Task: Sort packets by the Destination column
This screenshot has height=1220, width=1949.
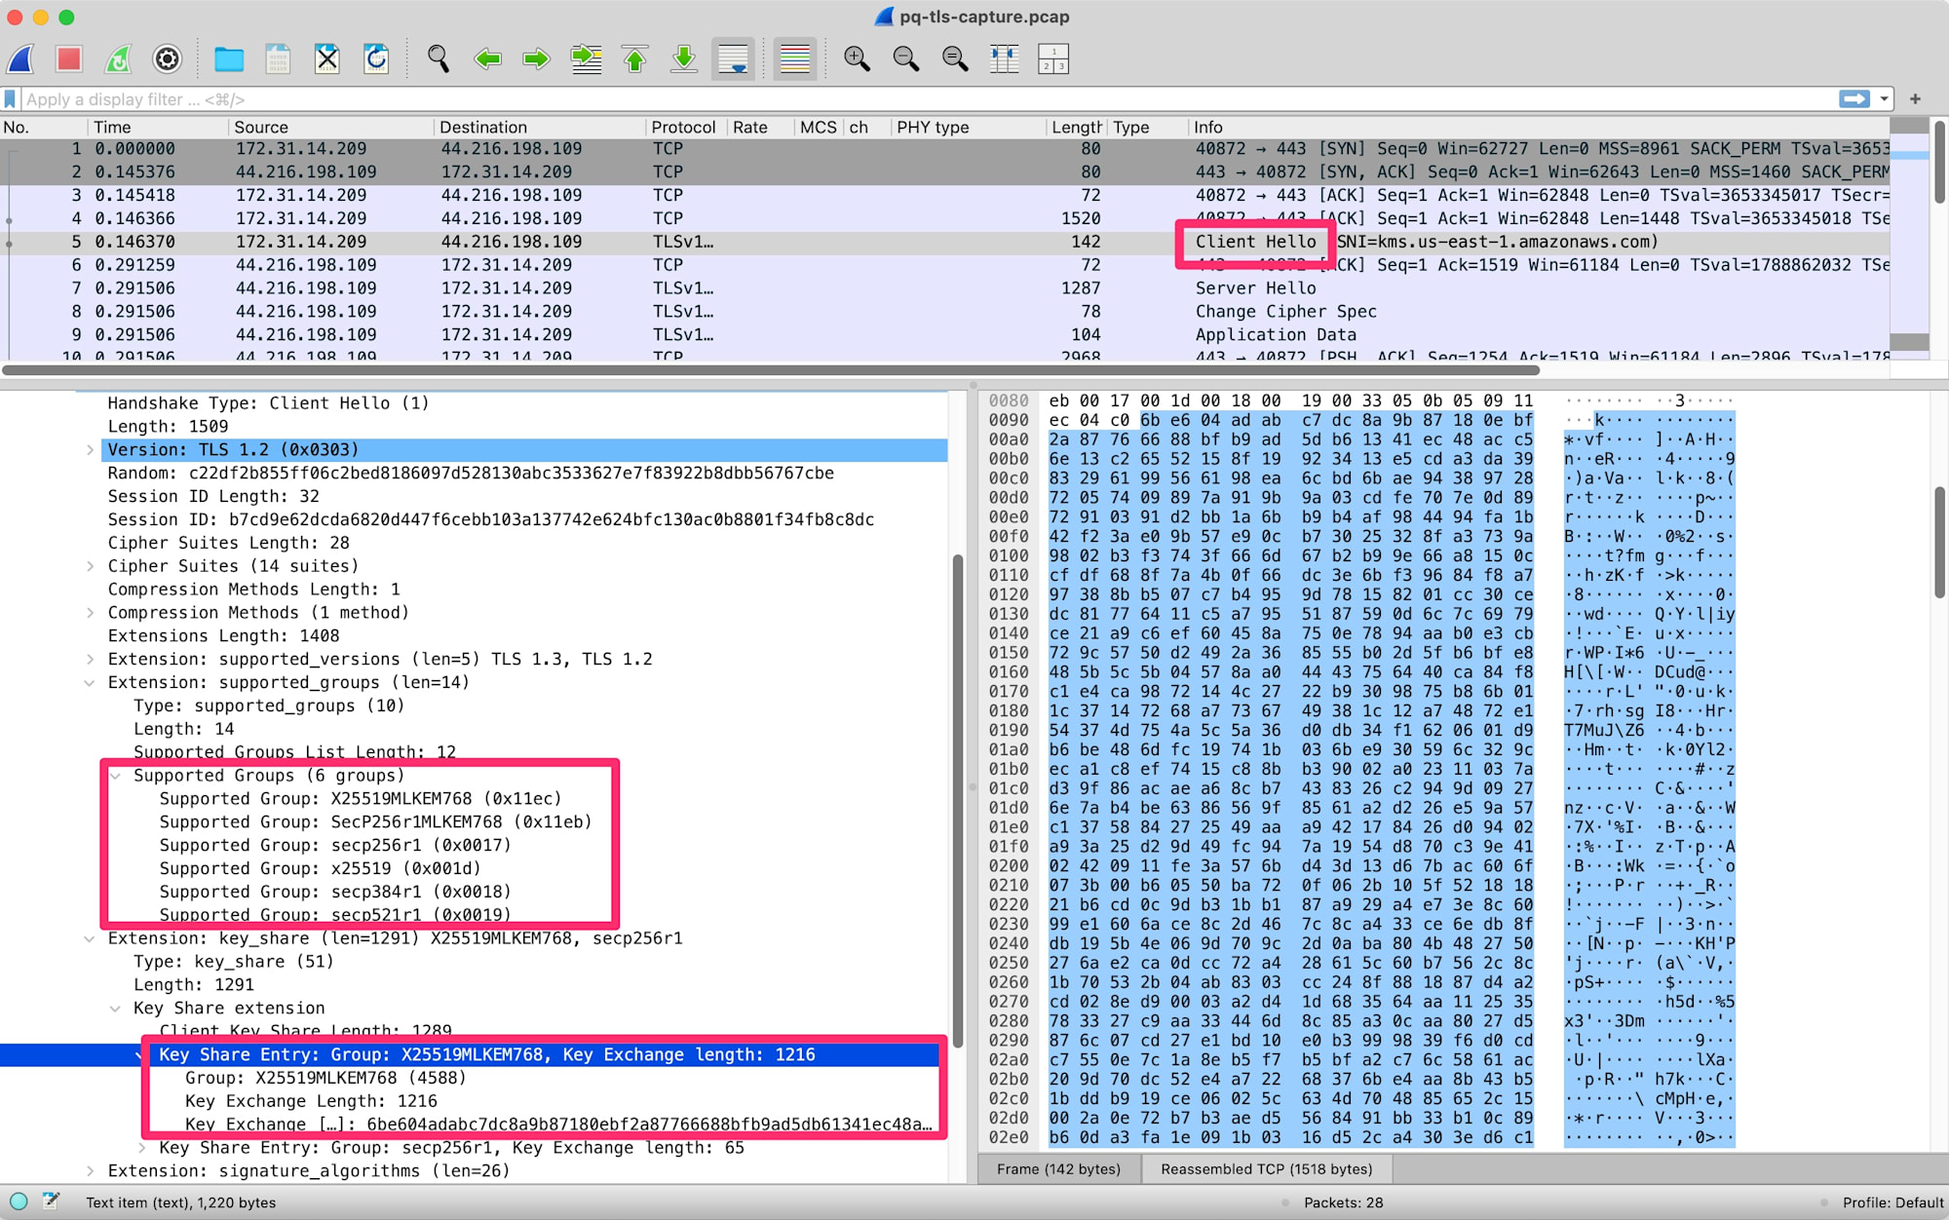Action: coord(539,128)
